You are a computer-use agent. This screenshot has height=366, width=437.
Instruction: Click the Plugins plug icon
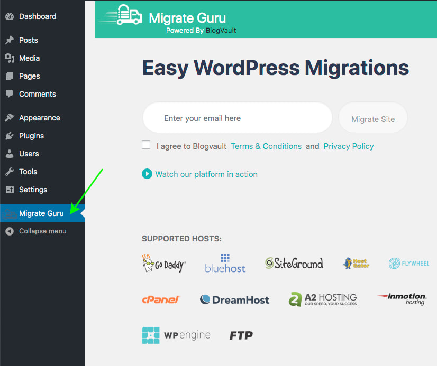(x=10, y=136)
